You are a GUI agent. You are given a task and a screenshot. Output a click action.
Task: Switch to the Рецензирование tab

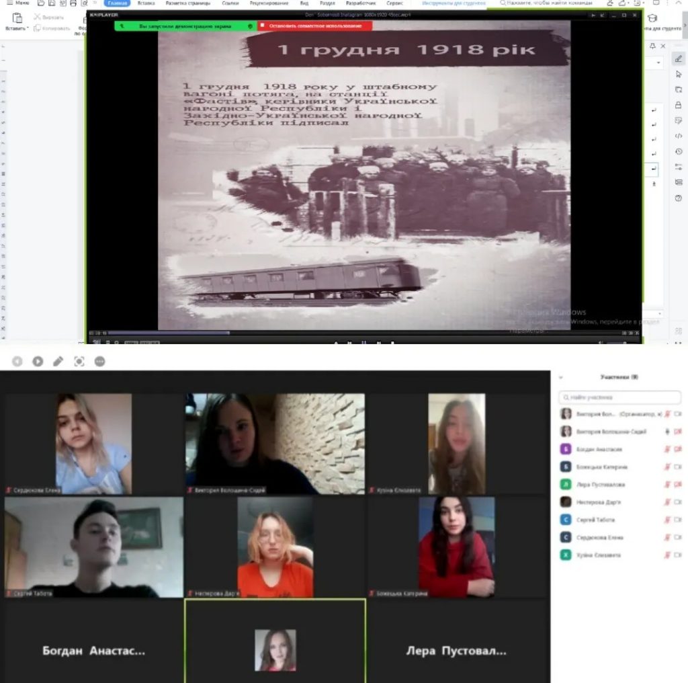tap(271, 3)
